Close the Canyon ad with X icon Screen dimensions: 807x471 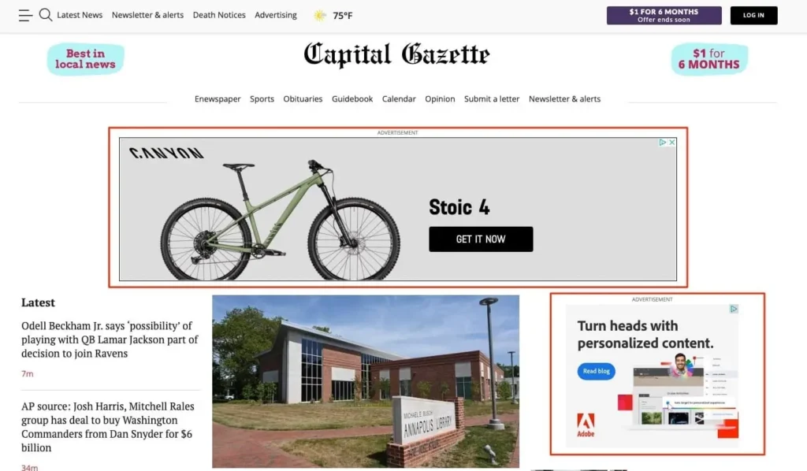coord(671,143)
